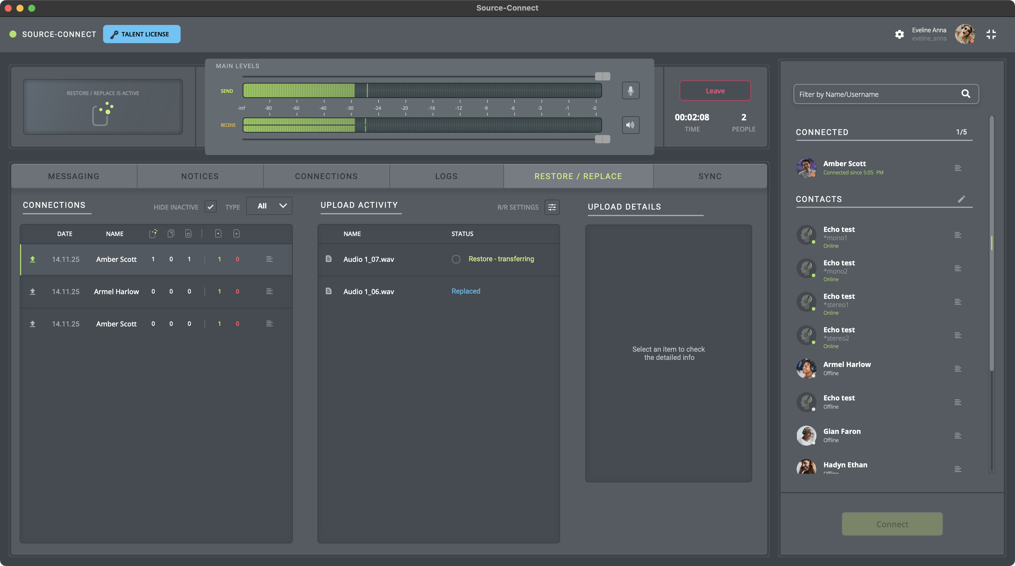The image size is (1015, 566).
Task: Open Echo test *mono1 contact menu
Action: point(958,235)
